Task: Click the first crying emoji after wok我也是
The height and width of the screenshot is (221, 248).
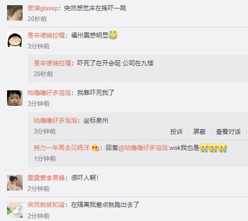Action: [x=204, y=148]
